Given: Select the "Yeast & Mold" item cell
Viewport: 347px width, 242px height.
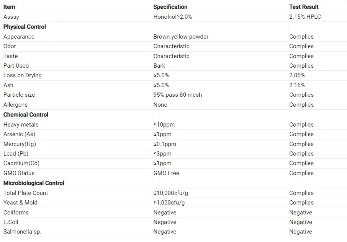Looking at the screenshot, I should coord(20,203).
